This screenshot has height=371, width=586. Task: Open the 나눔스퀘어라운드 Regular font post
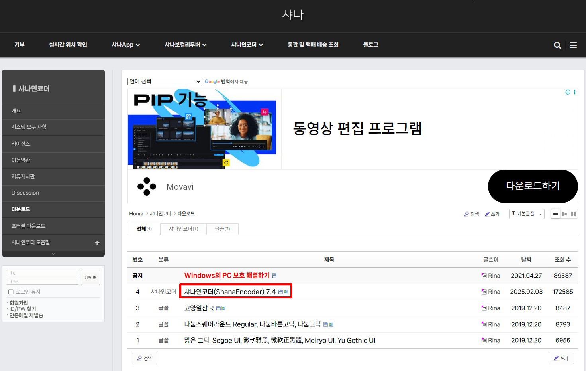point(253,324)
